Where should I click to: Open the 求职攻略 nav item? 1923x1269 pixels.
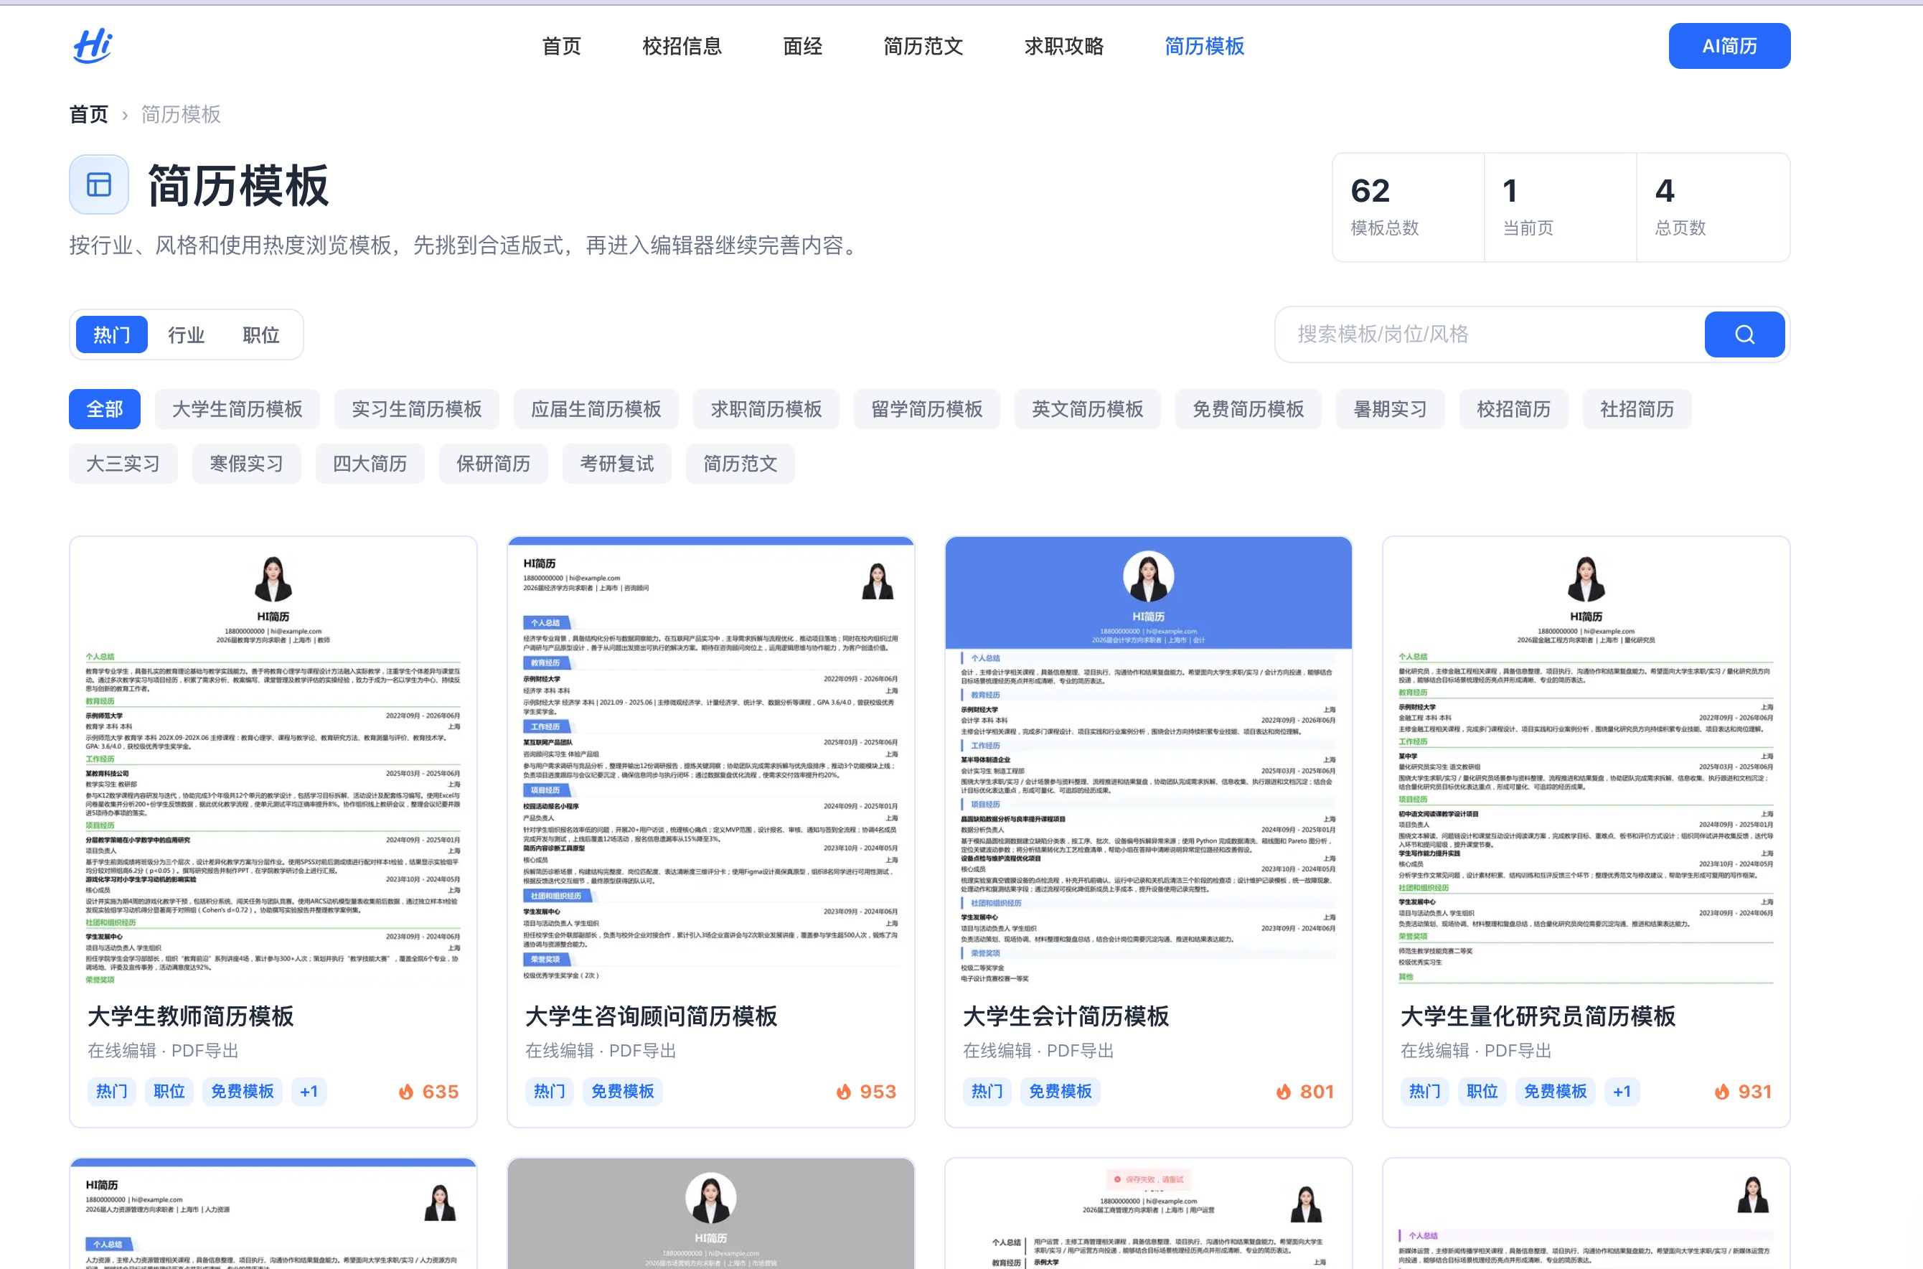point(1064,46)
